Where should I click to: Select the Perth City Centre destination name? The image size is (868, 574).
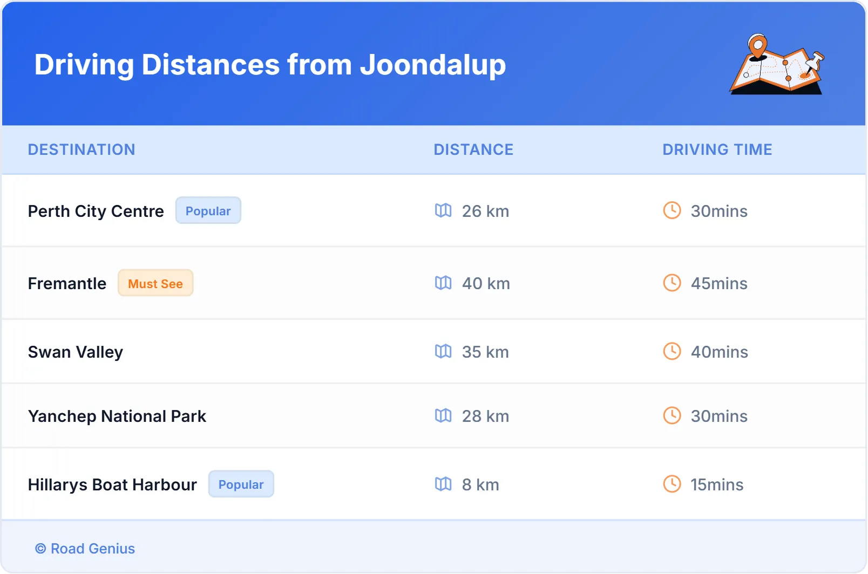96,211
